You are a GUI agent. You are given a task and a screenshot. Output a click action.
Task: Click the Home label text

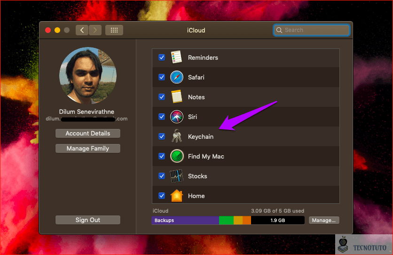[x=196, y=196]
